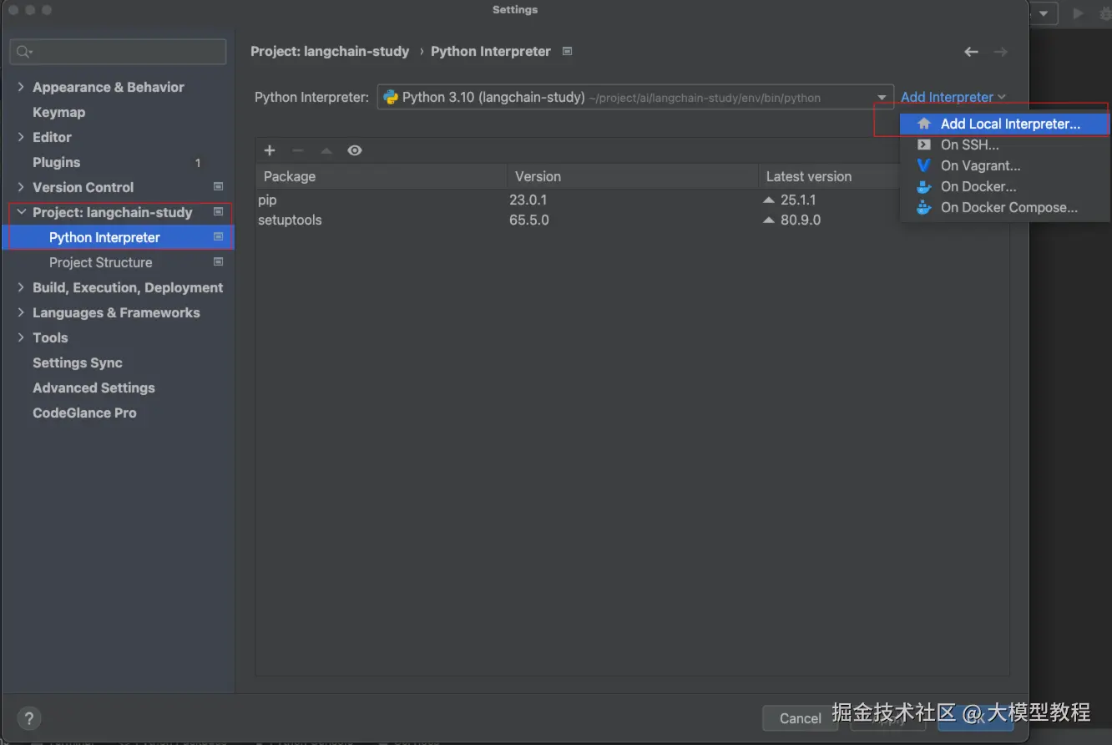Click the Docker whale icon
Screen dimensions: 1112x745
pyautogui.click(x=923, y=186)
